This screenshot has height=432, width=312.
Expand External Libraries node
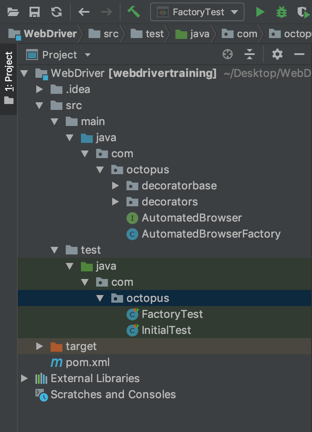pos(24,378)
